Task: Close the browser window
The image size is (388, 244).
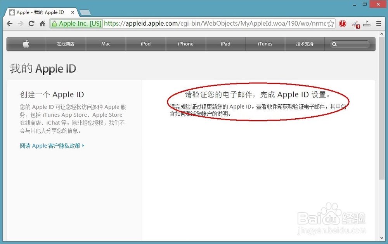Action: 378,4
